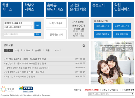Click the QUICK MENU heading
The width and height of the screenshot is (135, 98).
[x=101, y=21]
